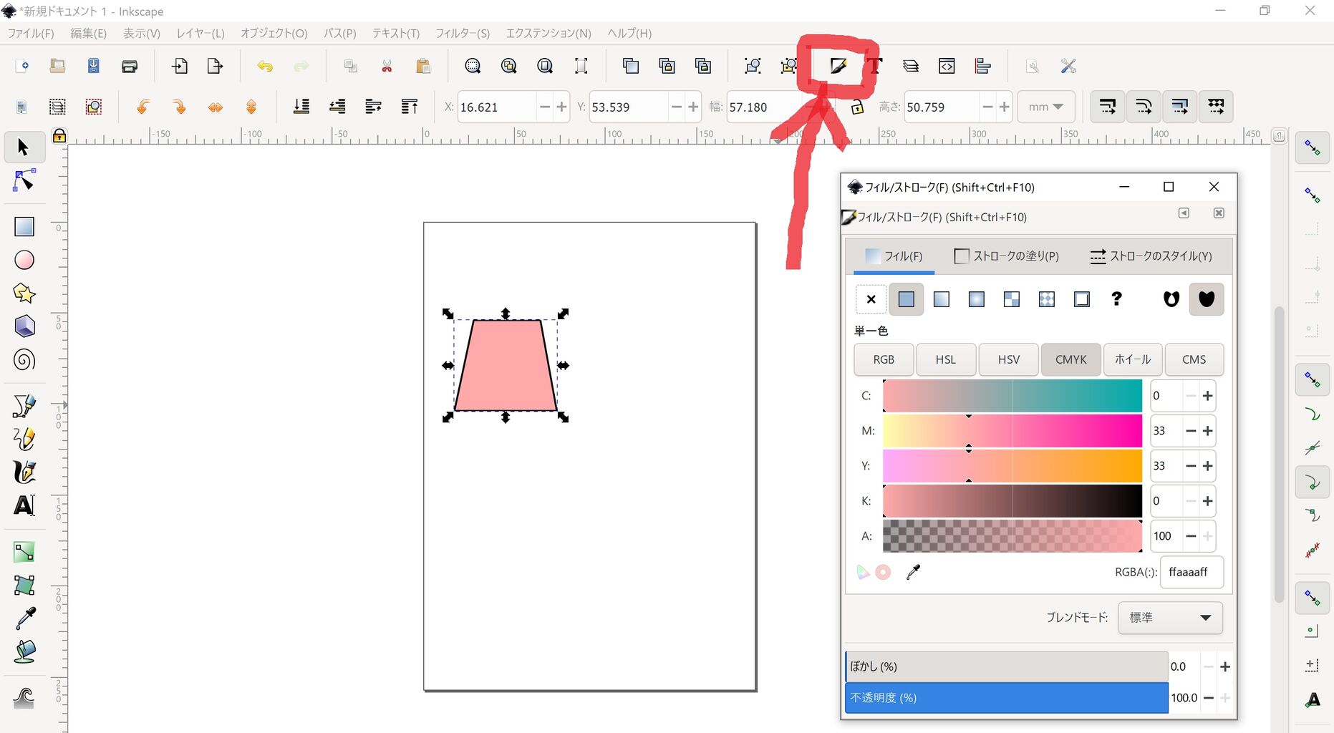Screen dimensions: 1334x733
Task: Open Fill and Stroke dialog icon
Action: [838, 67]
